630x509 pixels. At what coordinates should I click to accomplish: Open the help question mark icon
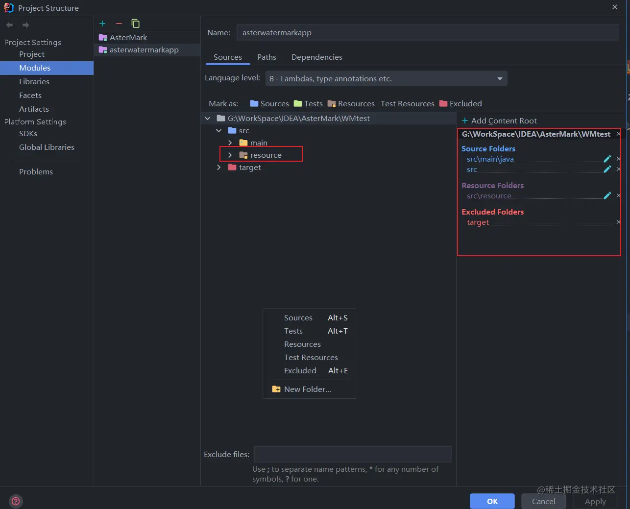tap(16, 501)
